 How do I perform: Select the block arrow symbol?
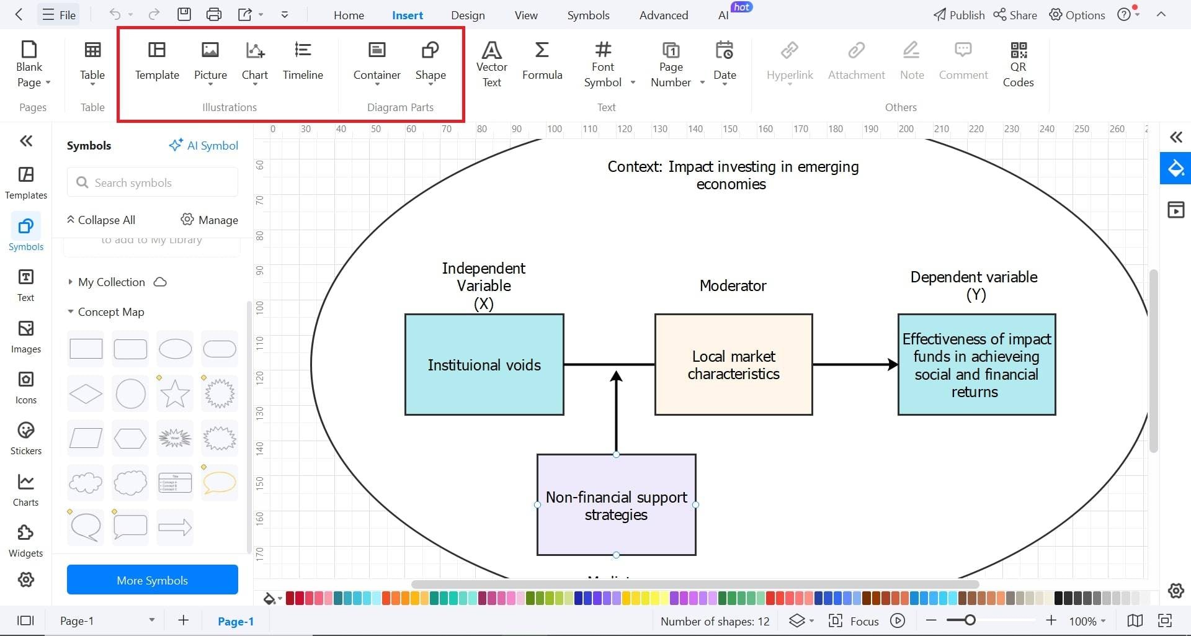175,527
